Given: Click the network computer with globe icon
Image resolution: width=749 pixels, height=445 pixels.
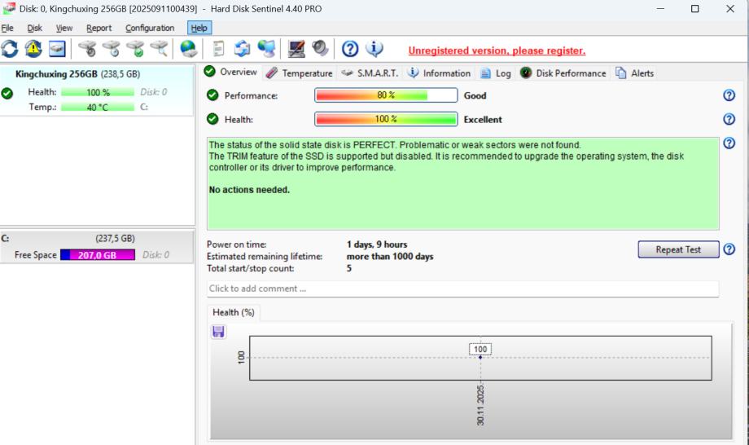Looking at the screenshot, I should [x=266, y=49].
